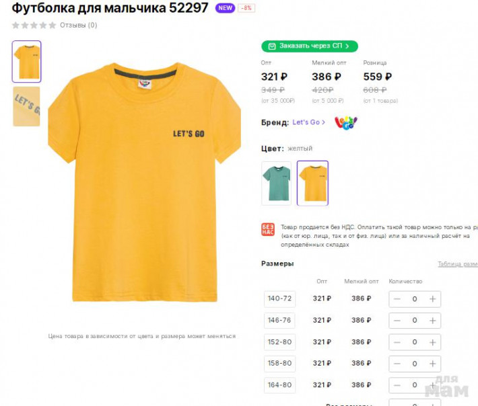Choose the yellow t-shirt color swatch
Viewport: 478px width, 406px height.
point(312,184)
